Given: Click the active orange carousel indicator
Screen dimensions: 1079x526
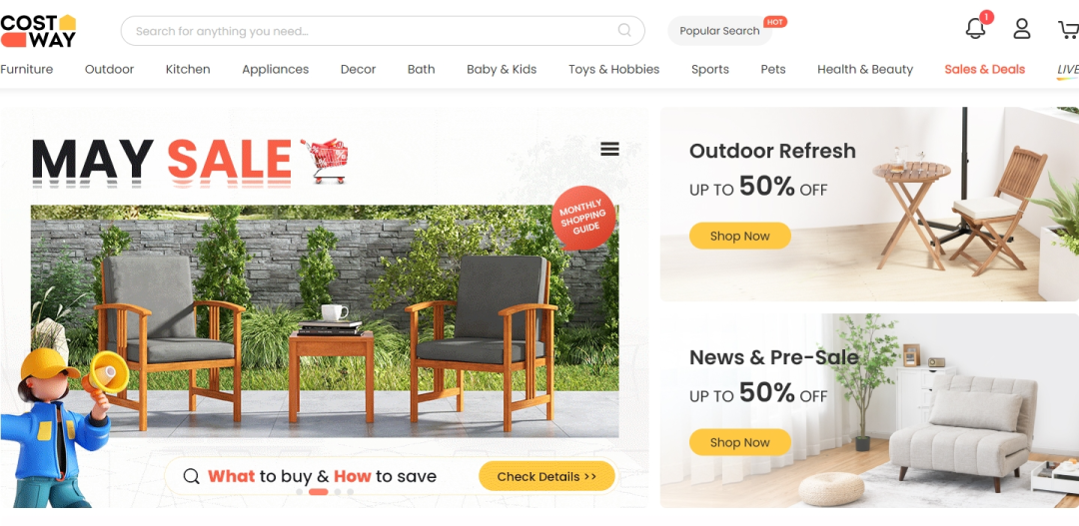Looking at the screenshot, I should pyautogui.click(x=318, y=492).
